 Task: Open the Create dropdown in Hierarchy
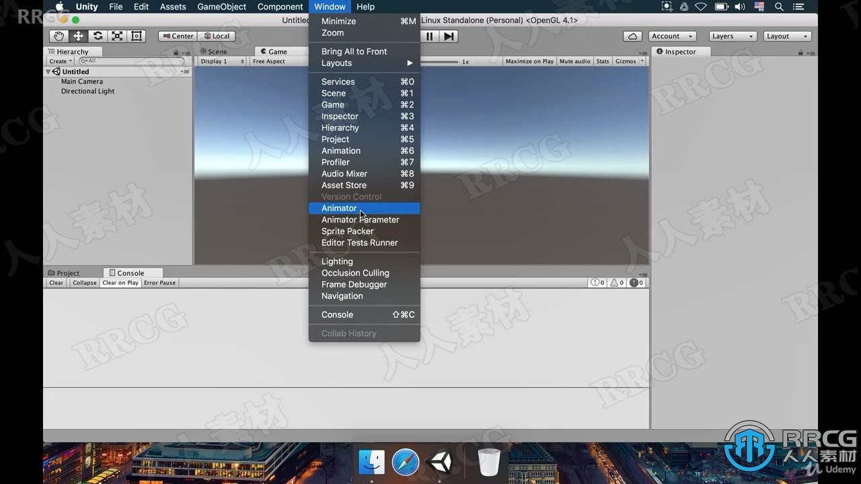coord(61,61)
